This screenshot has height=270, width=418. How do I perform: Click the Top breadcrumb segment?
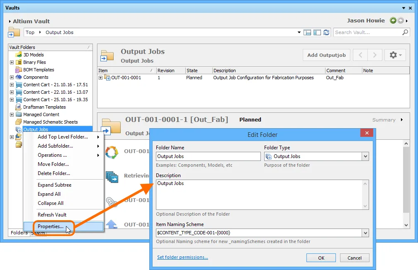click(30, 32)
